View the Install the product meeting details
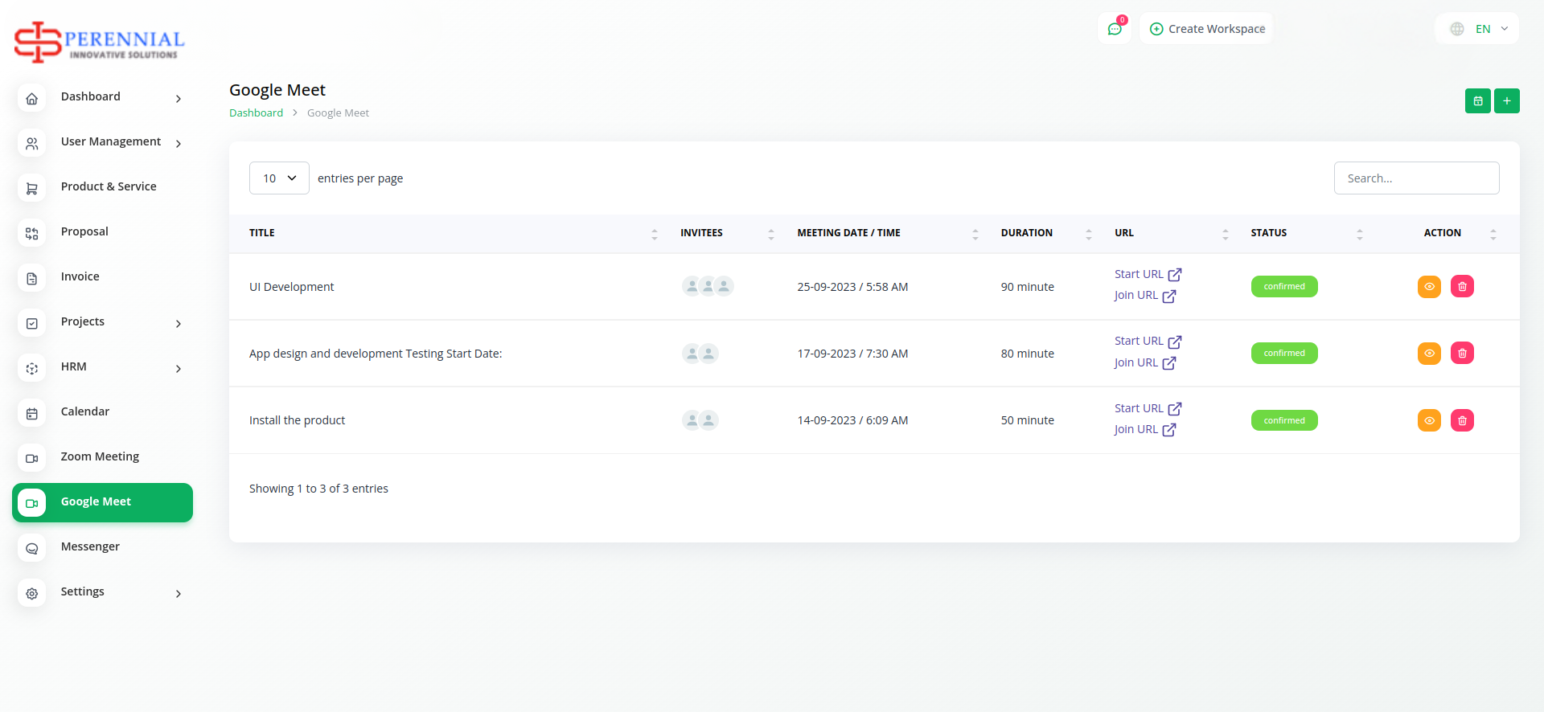 click(1429, 420)
